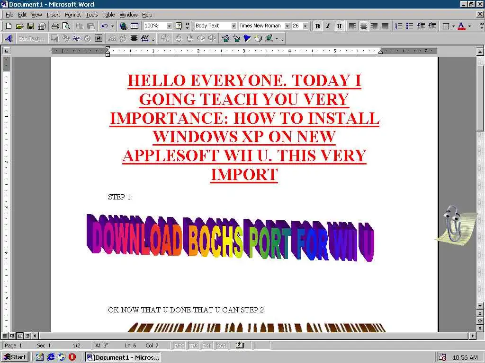Image resolution: width=485 pixels, height=363 pixels.
Task: Set Justify paragraph alignment
Action: click(x=385, y=26)
